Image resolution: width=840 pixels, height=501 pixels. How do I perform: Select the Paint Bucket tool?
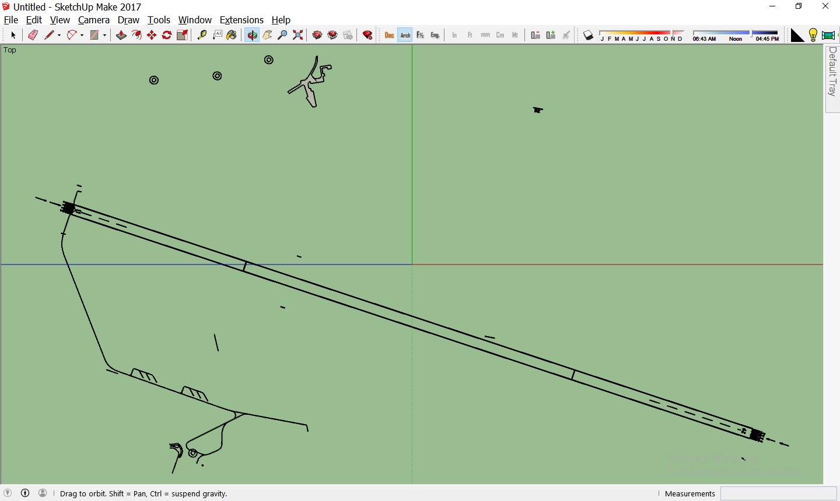(232, 36)
